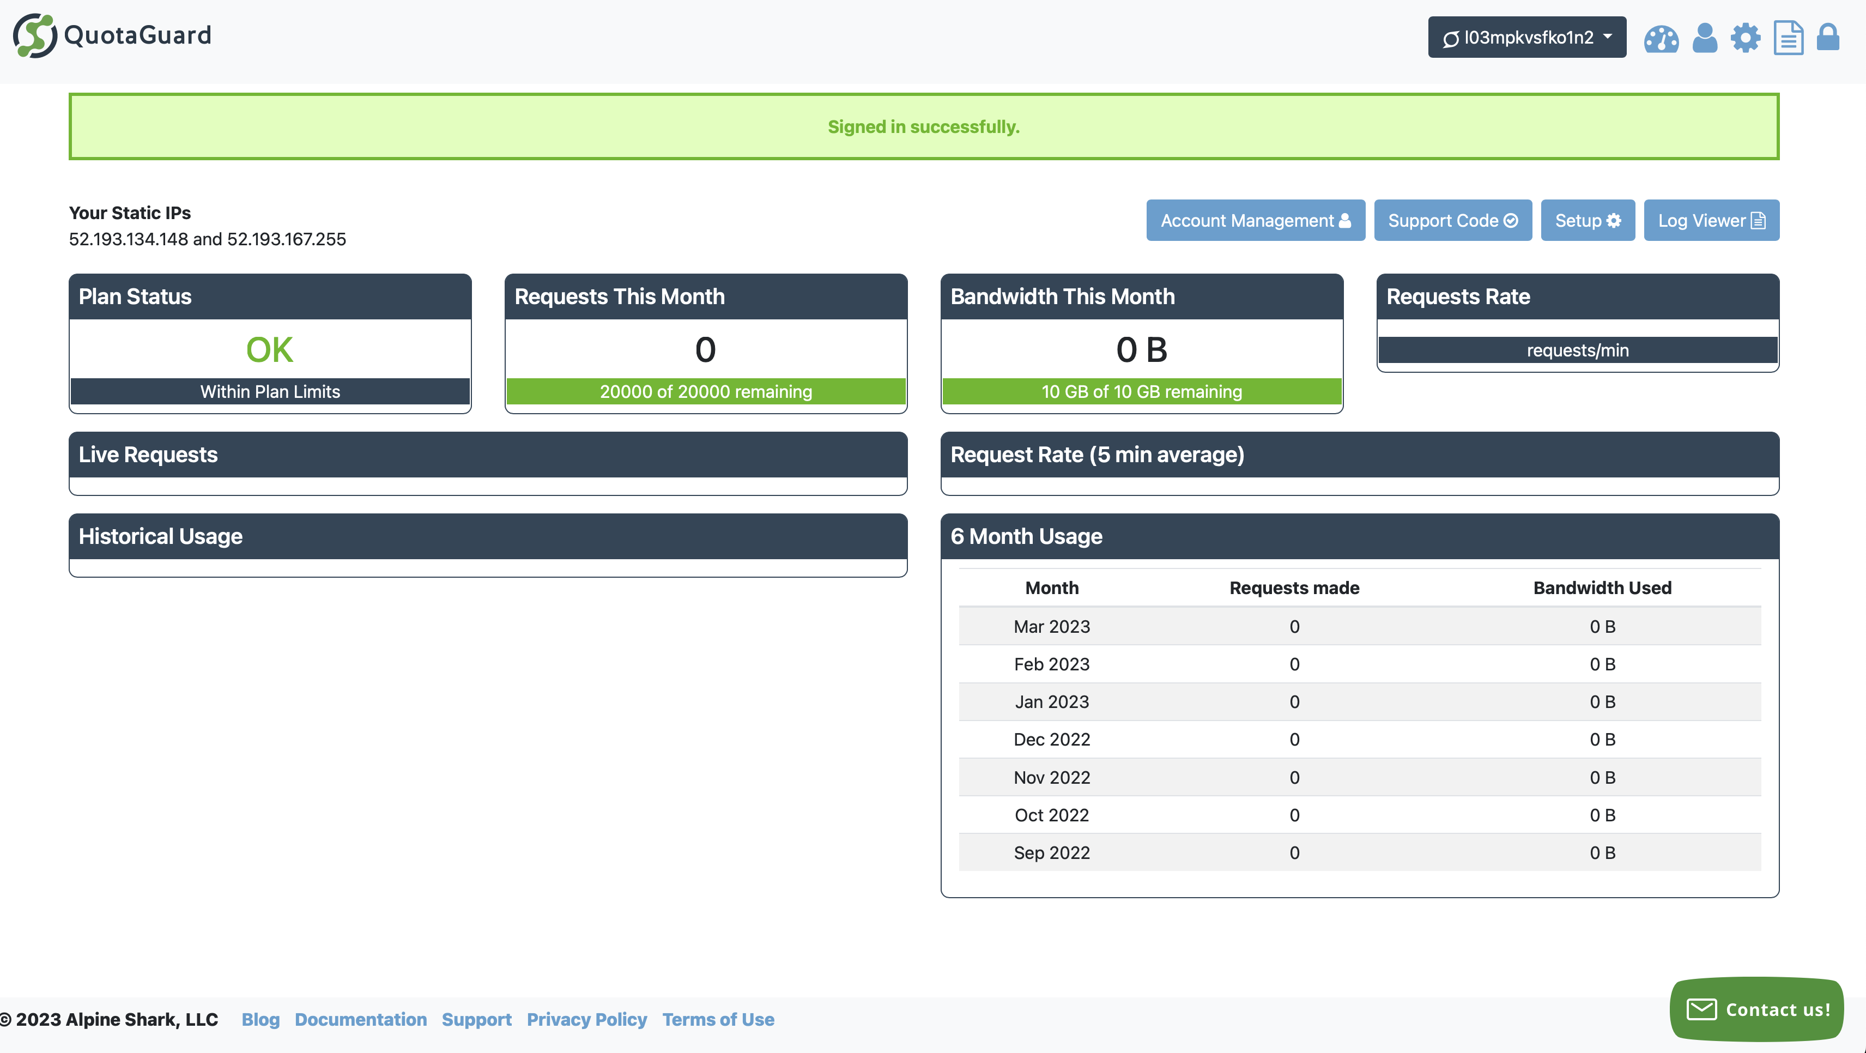The width and height of the screenshot is (1866, 1053).
Task: Click the static IP addresses text
Action: click(207, 239)
